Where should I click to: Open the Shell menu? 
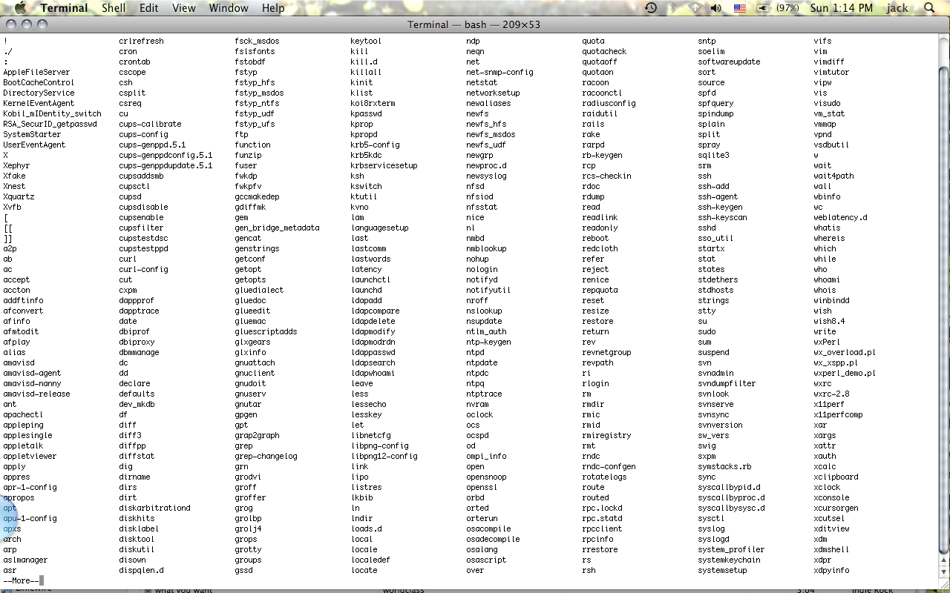pyautogui.click(x=113, y=8)
